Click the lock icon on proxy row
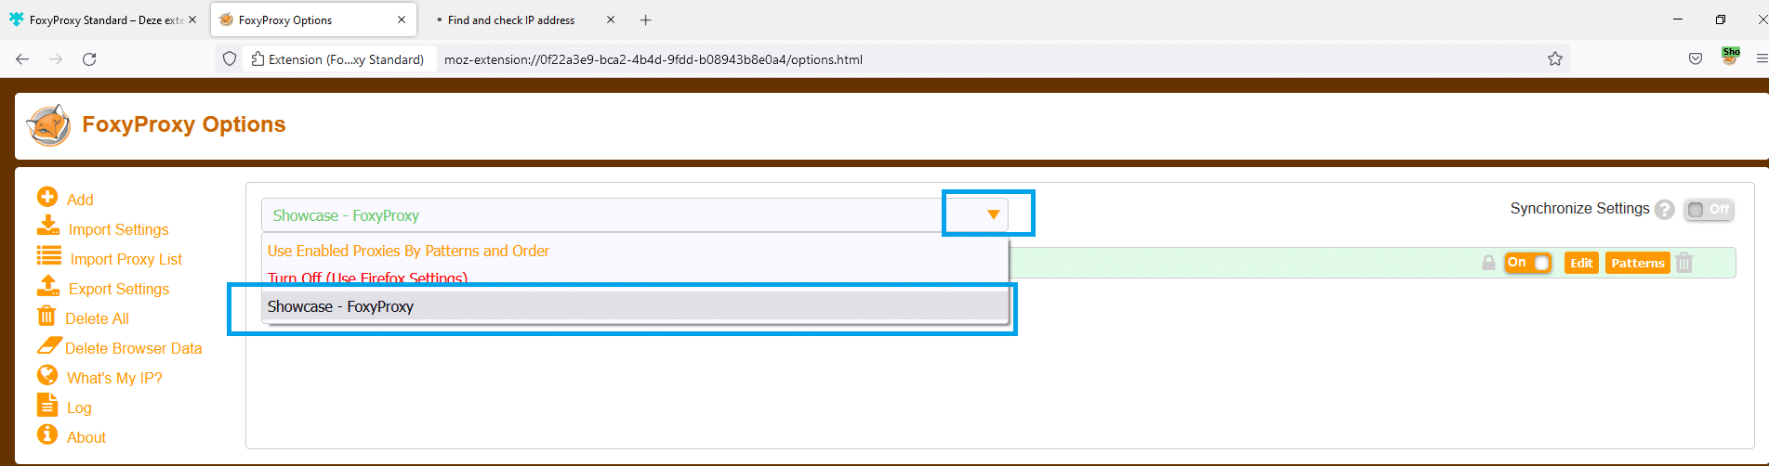 click(1488, 263)
